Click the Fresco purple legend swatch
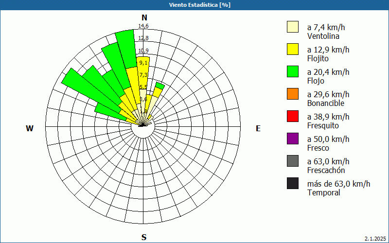389x243 pixels. 293,139
